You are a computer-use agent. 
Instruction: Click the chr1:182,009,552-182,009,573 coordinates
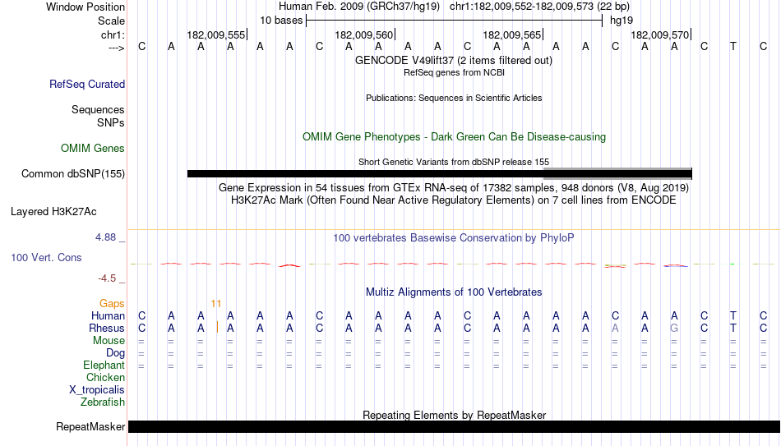click(539, 7)
